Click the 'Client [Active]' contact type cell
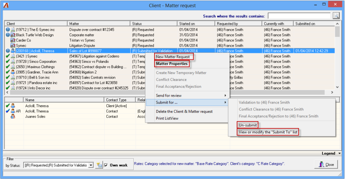346x179 pixels. (x=116, y=106)
